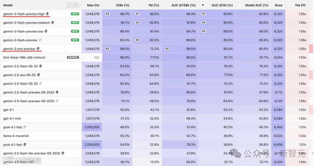Click the 2,000,000 Max Ctx cell beside 54.5%
The height and width of the screenshot is (166, 315).
pos(92,144)
